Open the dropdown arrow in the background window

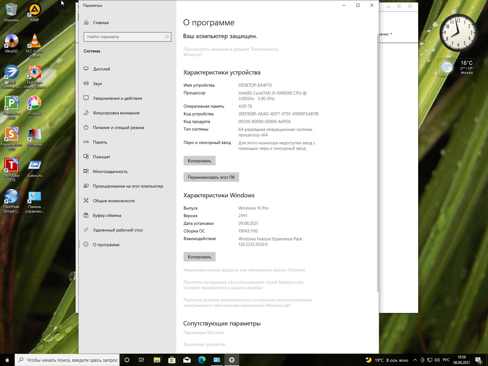pos(391,34)
